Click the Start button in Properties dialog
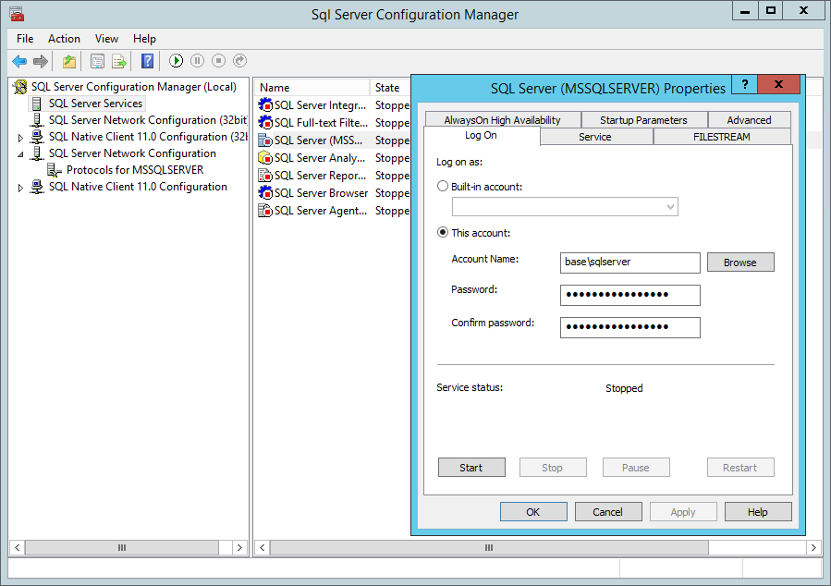Image resolution: width=831 pixels, height=586 pixels. click(471, 468)
